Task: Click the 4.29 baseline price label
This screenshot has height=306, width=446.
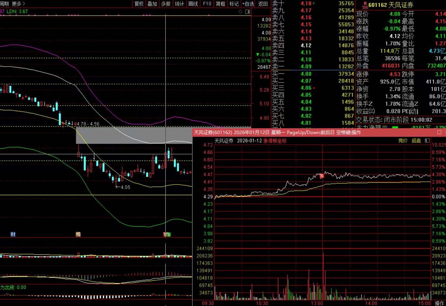Action: tap(208, 196)
